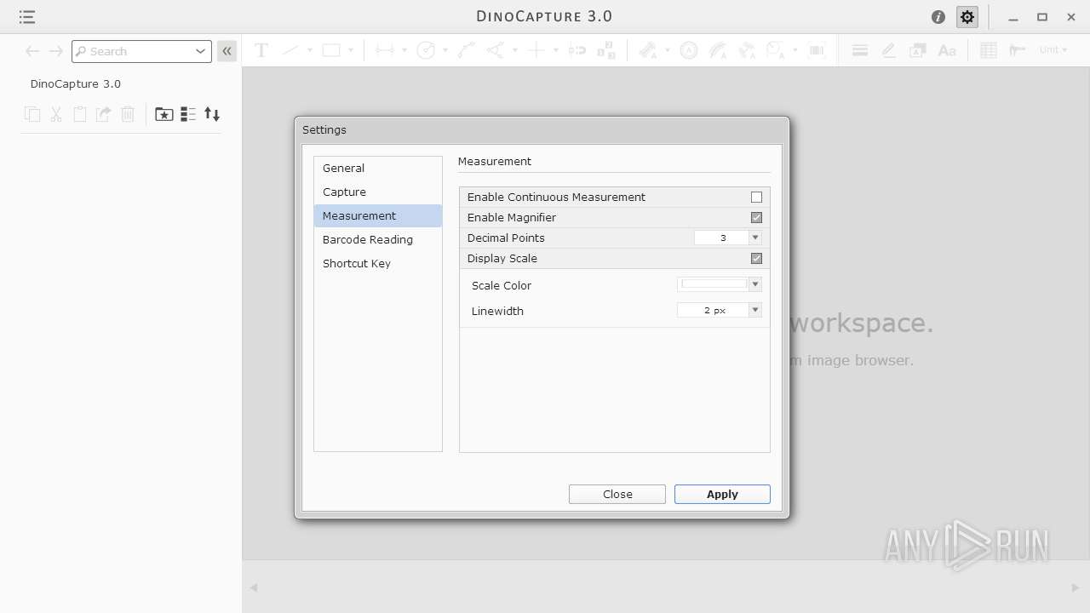The width and height of the screenshot is (1090, 613).
Task: Select the line drawing tool
Action: 290,50
